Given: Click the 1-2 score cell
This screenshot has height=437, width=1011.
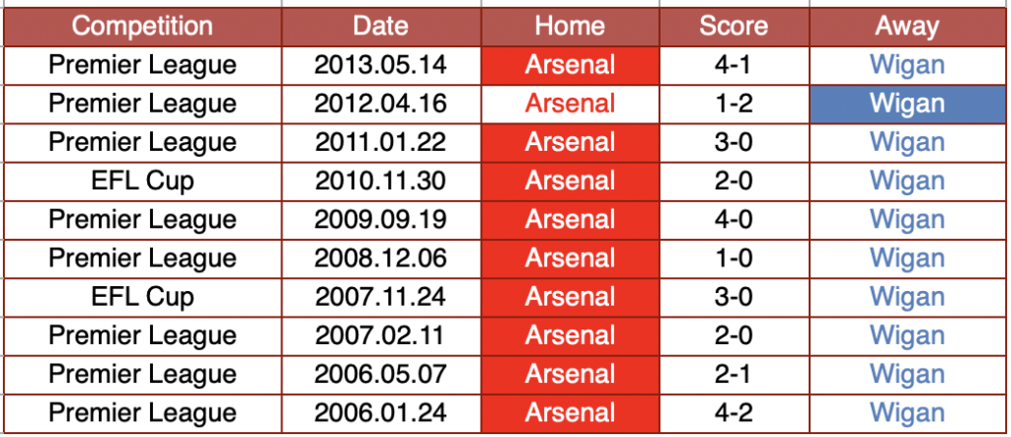Looking at the screenshot, I should coord(734,104).
